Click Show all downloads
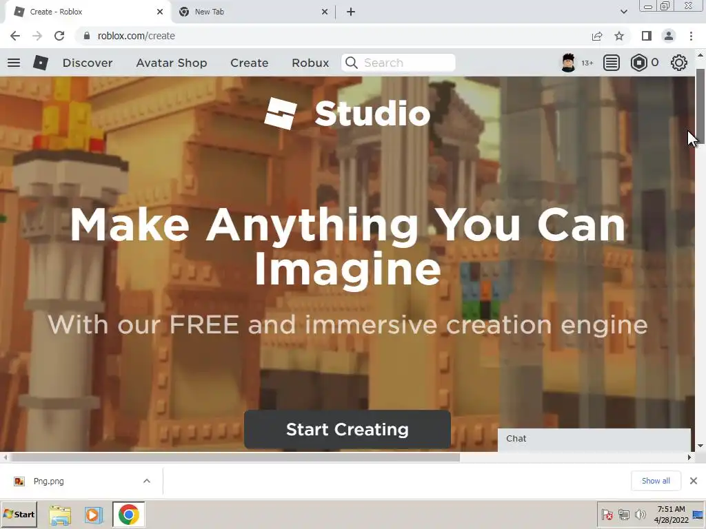706x529 pixels. pyautogui.click(x=656, y=481)
